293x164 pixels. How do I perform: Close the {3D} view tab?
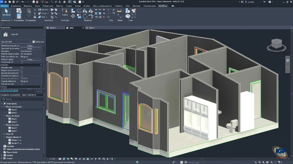click(x=83, y=28)
